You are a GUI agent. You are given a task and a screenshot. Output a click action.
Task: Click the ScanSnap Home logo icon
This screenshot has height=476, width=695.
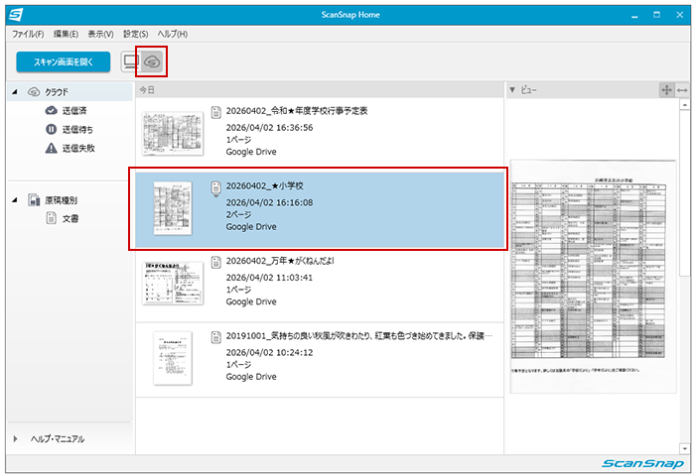coord(16,15)
